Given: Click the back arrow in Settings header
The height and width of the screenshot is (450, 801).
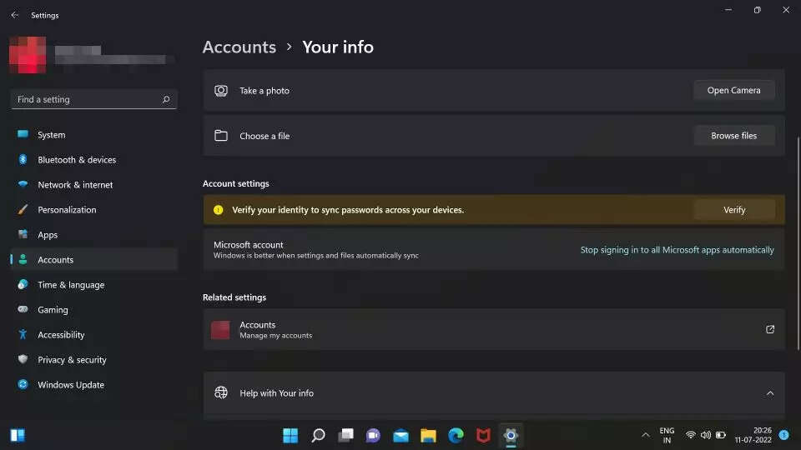Looking at the screenshot, I should point(14,15).
